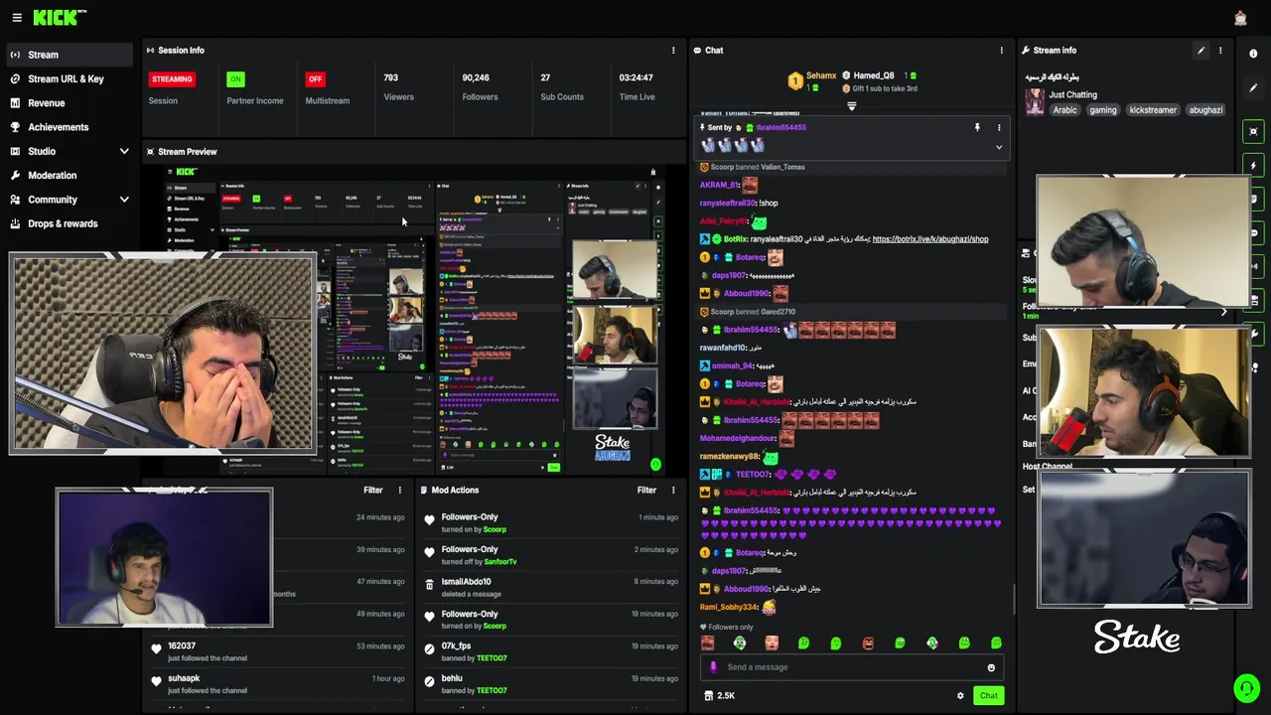Open Stream info three-dot options

pos(1220,51)
